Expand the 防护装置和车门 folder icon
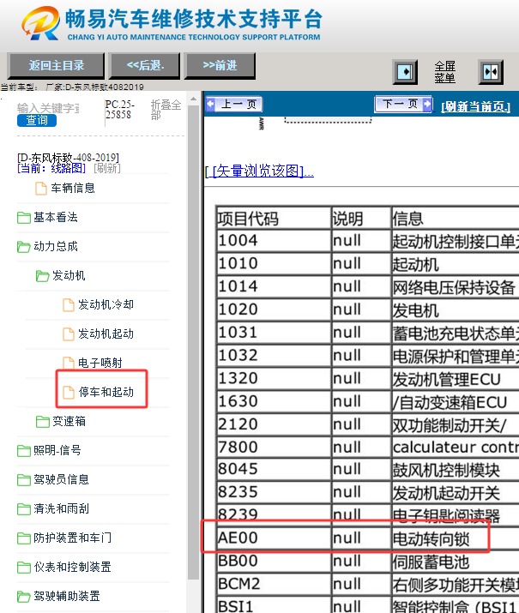 pos(23,538)
